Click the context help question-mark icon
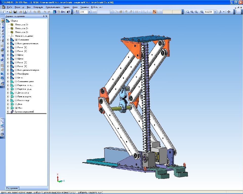The height and width of the screenshot is (194, 243). click(x=68, y=12)
